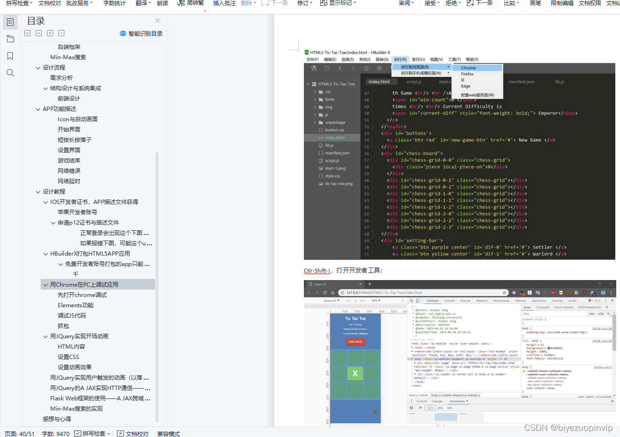Click 文档校对 in the top toolbar
This screenshot has height=437, width=620.
tap(50, 3)
